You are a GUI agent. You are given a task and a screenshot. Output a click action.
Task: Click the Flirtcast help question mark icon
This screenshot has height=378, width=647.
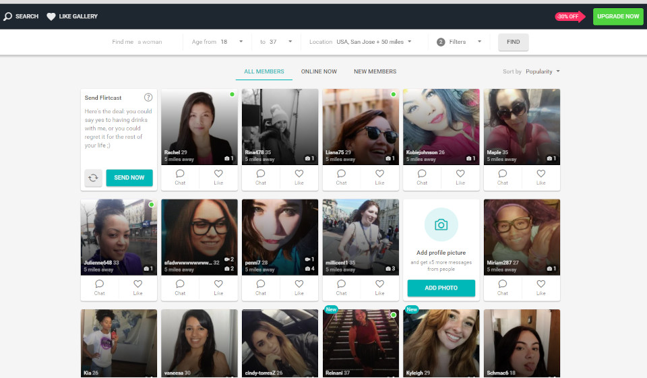148,98
